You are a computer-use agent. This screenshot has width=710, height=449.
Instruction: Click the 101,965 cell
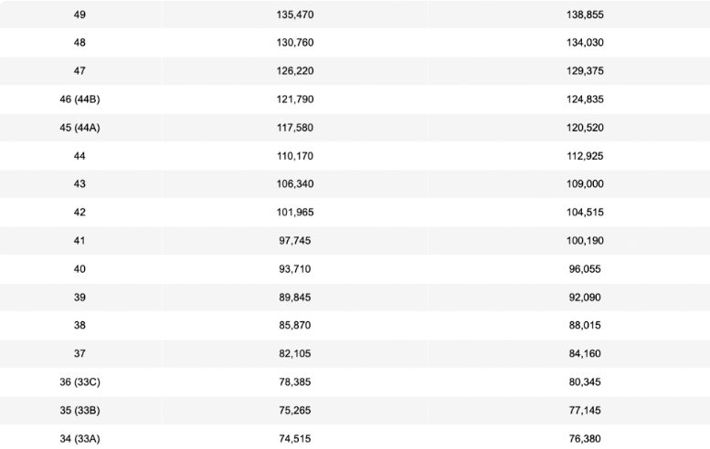coord(295,213)
